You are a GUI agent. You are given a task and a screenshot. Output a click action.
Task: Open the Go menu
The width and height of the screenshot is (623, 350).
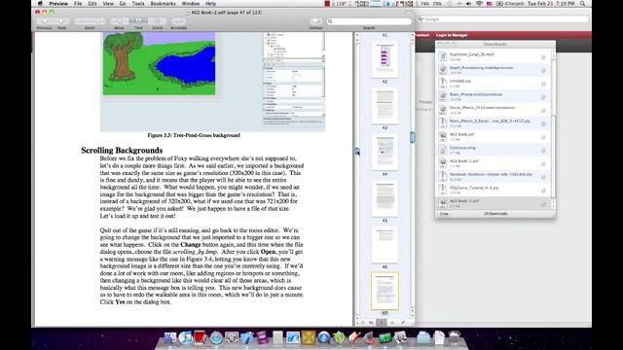click(x=123, y=3)
